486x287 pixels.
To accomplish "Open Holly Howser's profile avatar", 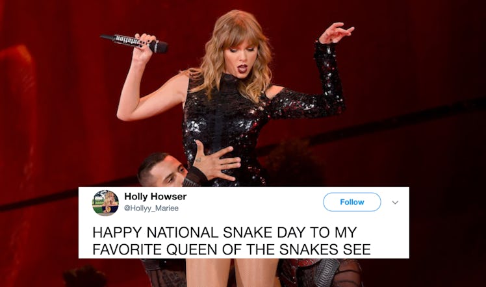I will (x=105, y=203).
